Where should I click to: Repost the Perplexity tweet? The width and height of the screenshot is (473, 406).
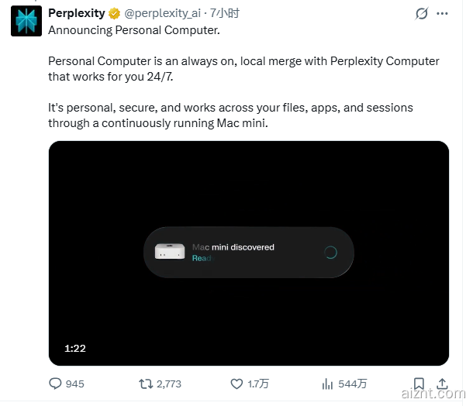click(x=146, y=384)
